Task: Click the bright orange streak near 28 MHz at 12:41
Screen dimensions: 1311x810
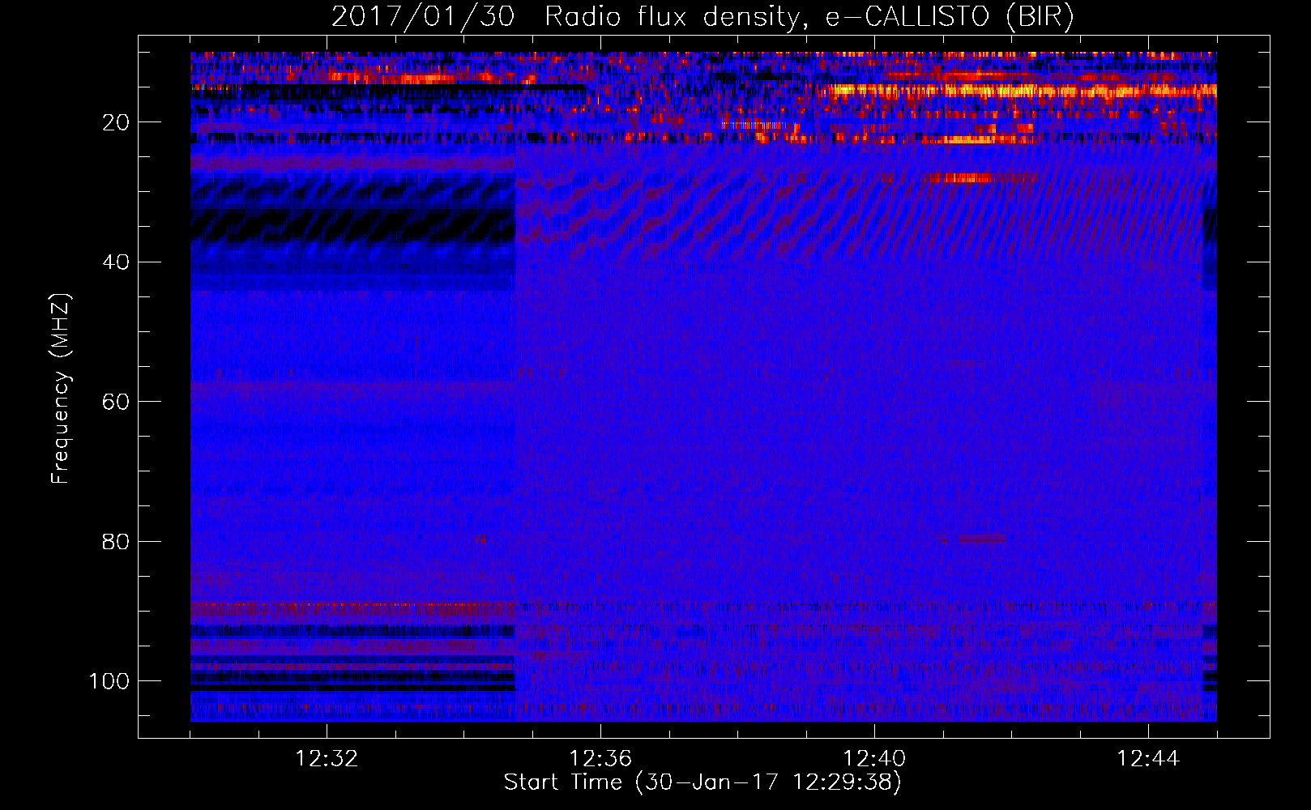Action: click(963, 177)
